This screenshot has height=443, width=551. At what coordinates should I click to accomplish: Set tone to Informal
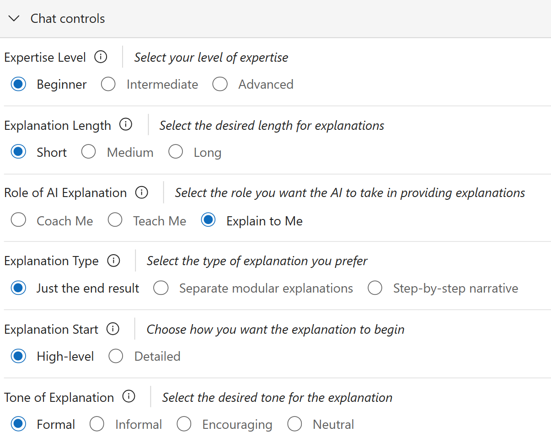click(x=97, y=425)
